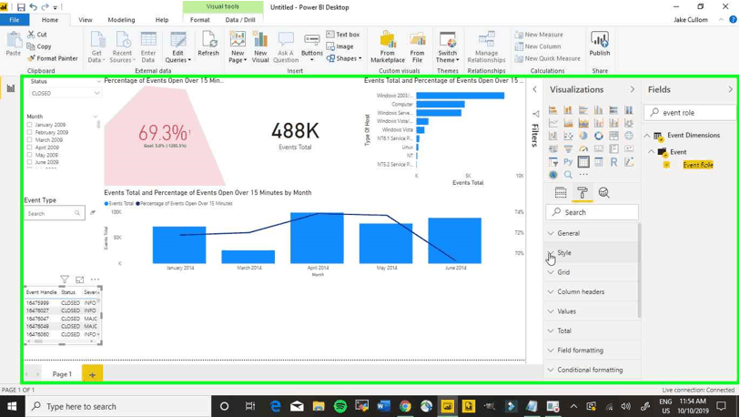The width and height of the screenshot is (740, 417).
Task: Open the Status CLOSED dropdown
Action: pos(65,94)
